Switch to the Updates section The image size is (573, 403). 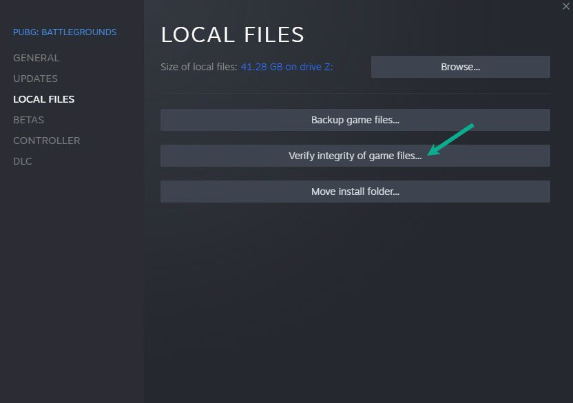coord(35,79)
